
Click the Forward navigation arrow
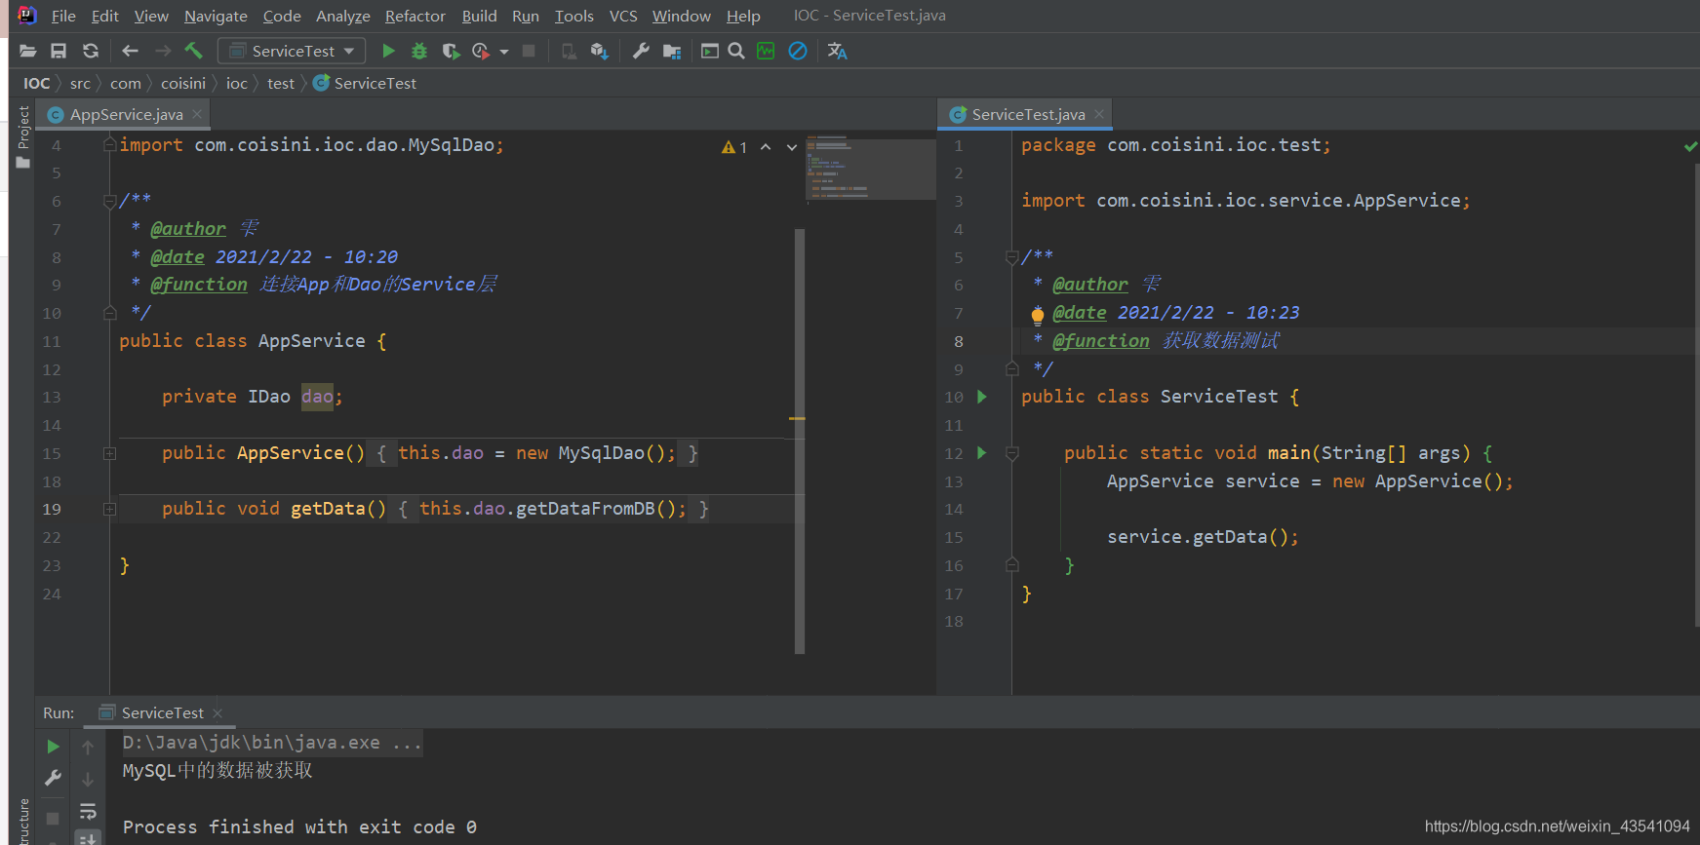coord(162,51)
